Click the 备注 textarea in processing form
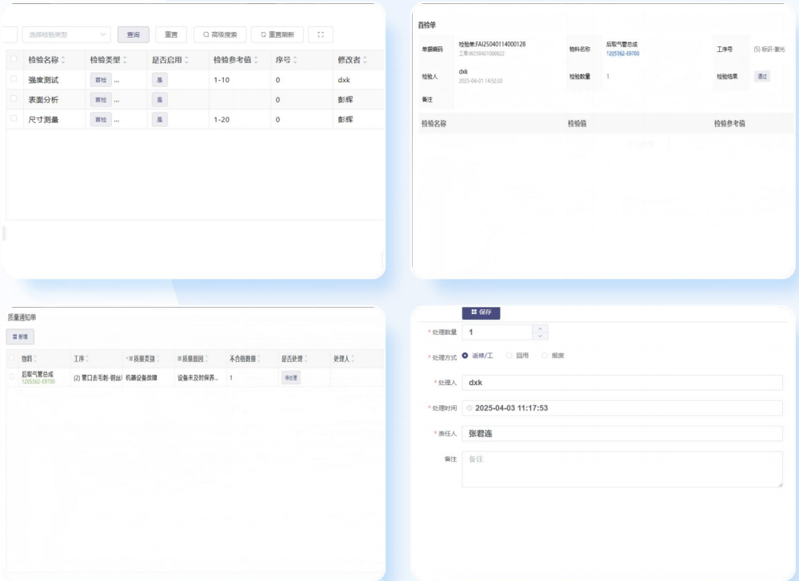 621,469
